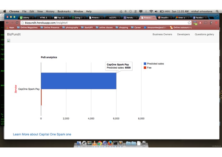
Task: Close the Heroku tab
Action: [136, 18]
